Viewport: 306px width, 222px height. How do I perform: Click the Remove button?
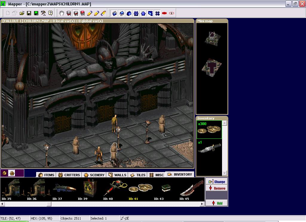click(217, 188)
